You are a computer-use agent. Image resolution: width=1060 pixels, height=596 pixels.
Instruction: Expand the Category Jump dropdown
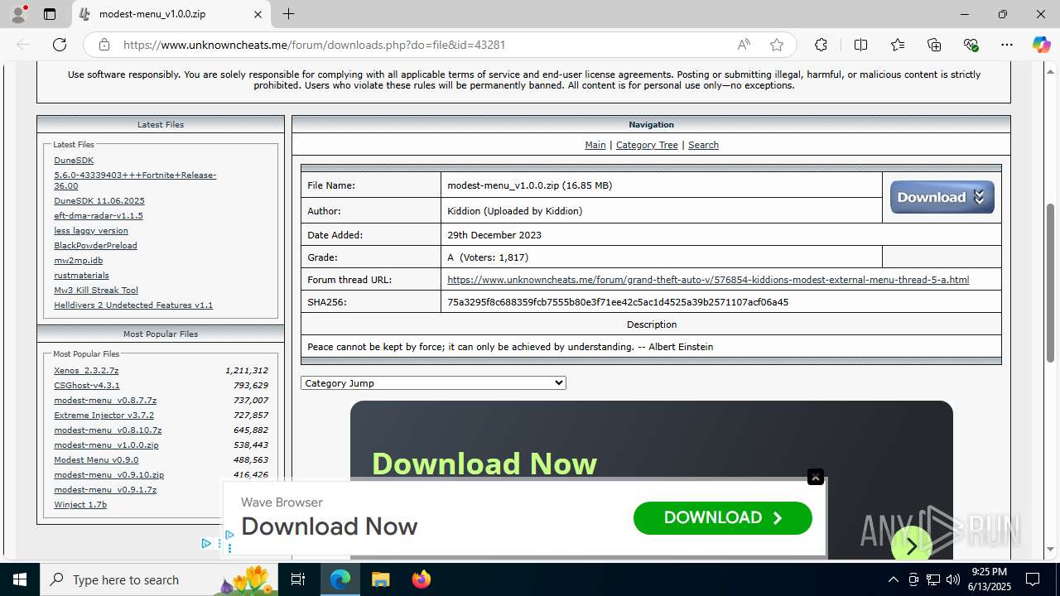pos(433,383)
